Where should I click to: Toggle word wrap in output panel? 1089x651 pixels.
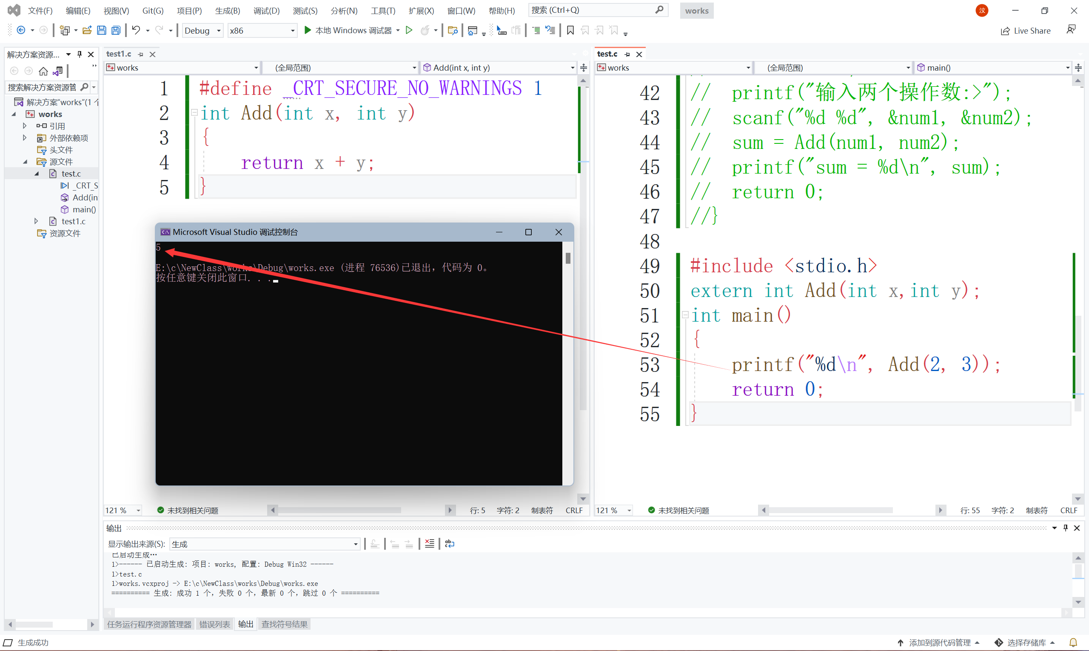coord(450,544)
